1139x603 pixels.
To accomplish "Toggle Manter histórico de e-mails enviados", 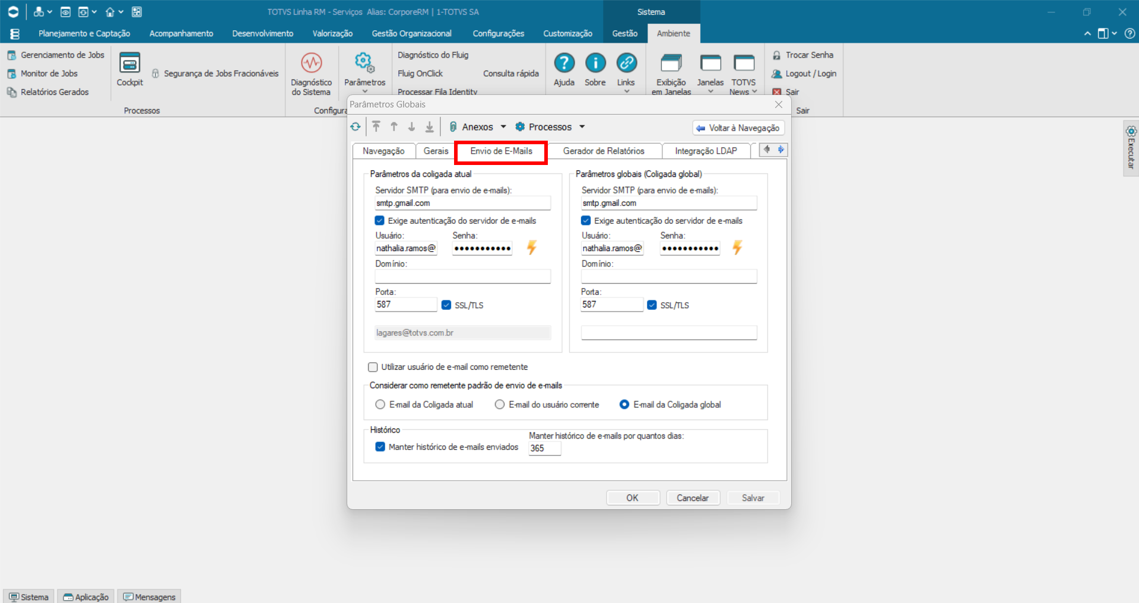I will (380, 447).
